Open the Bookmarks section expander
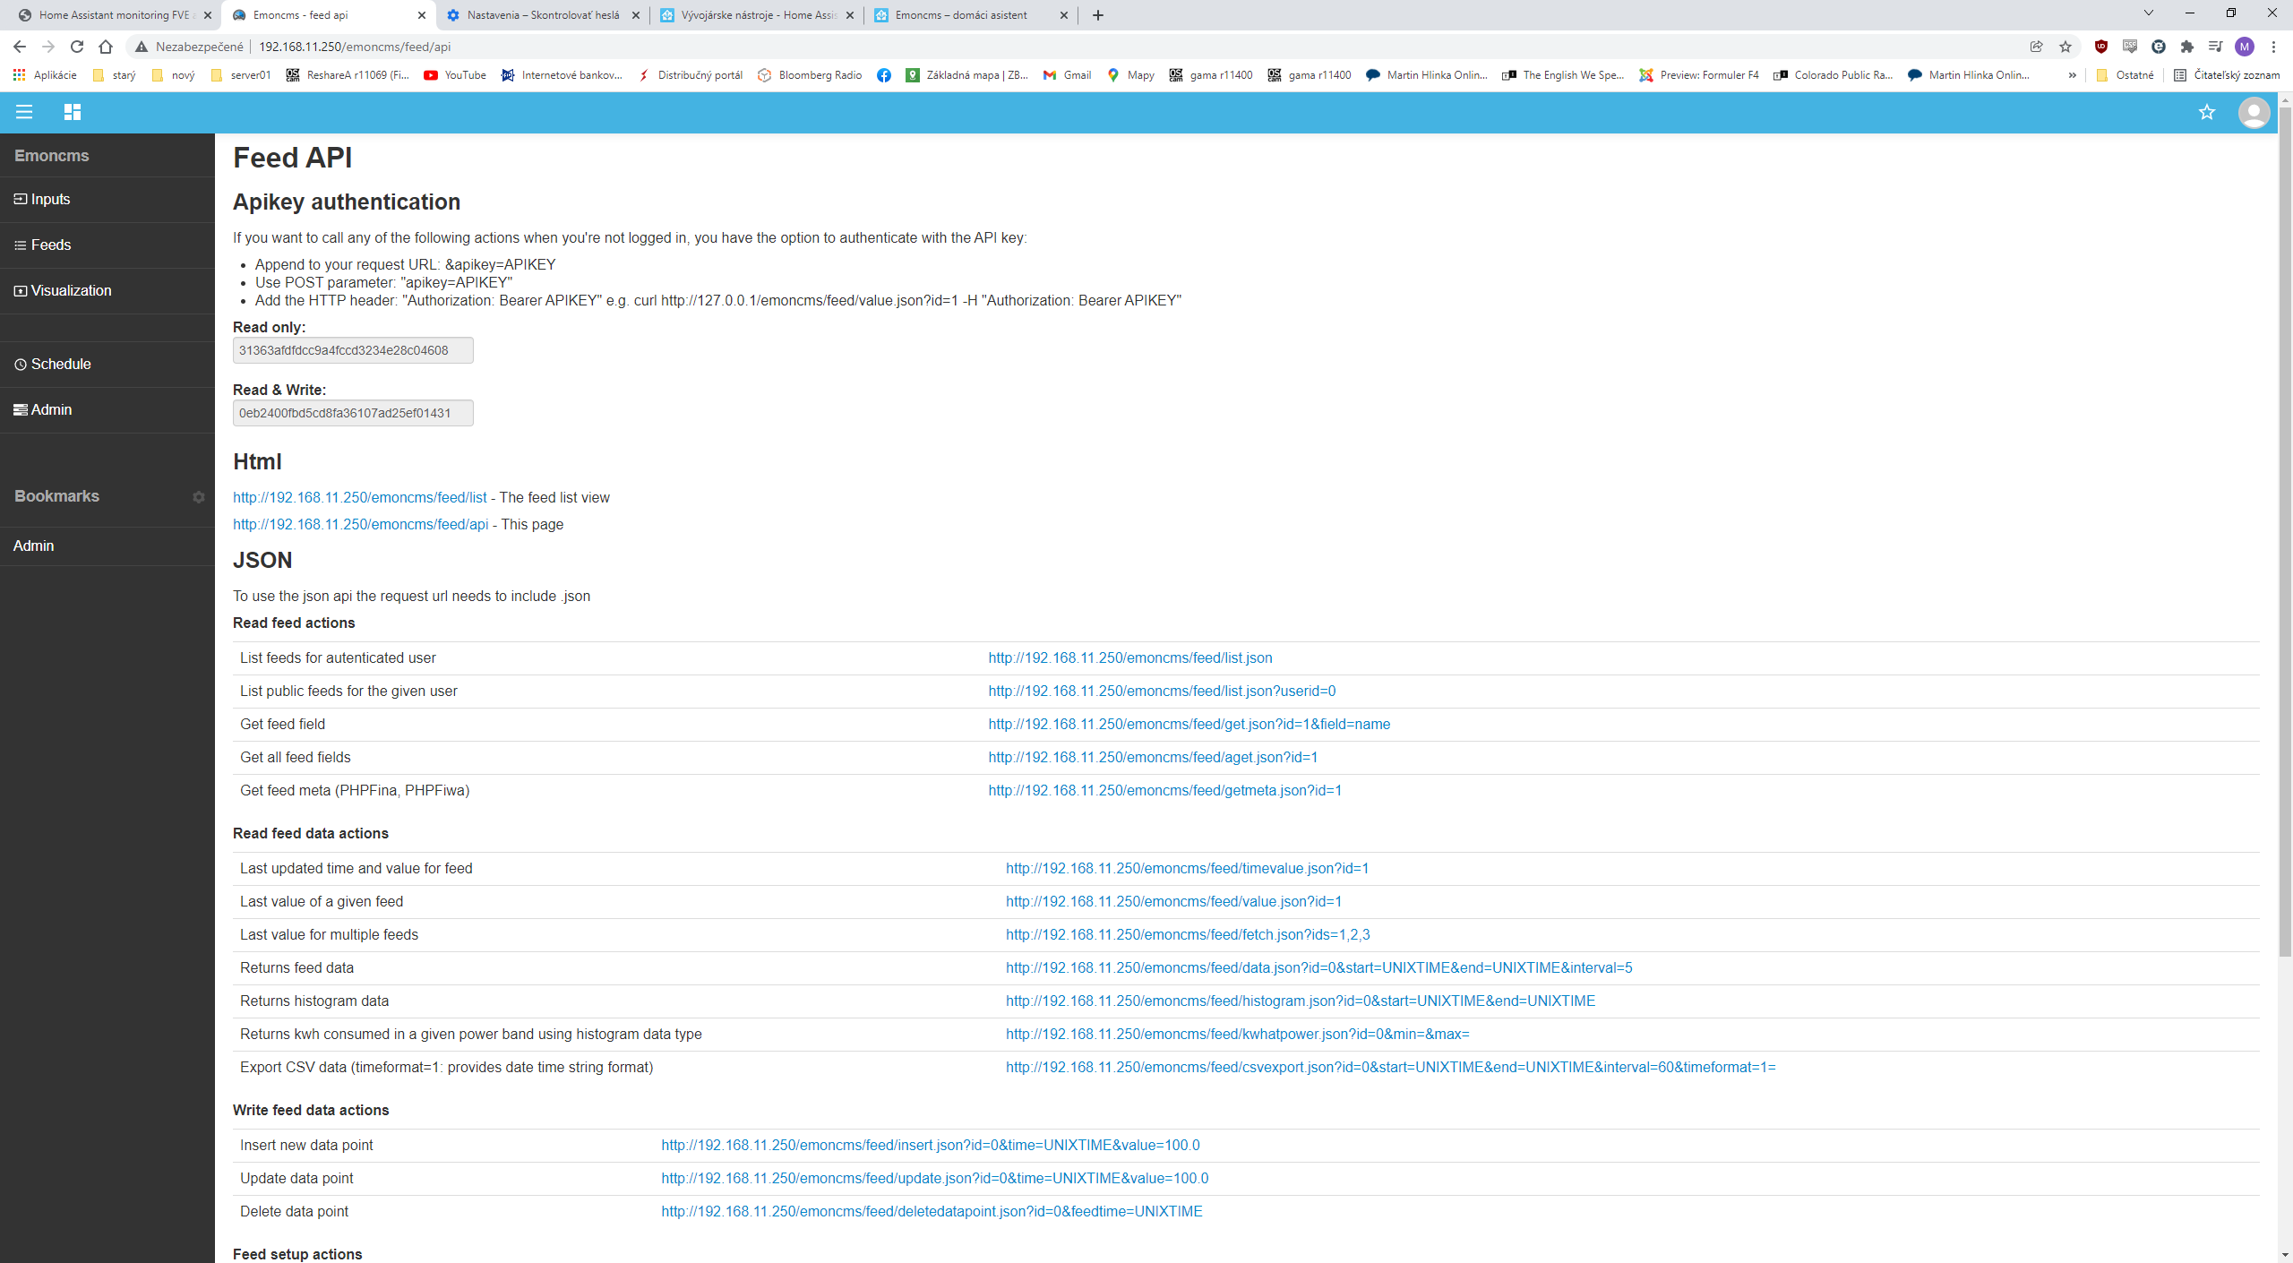Image resolution: width=2293 pixels, height=1263 pixels. click(x=199, y=496)
